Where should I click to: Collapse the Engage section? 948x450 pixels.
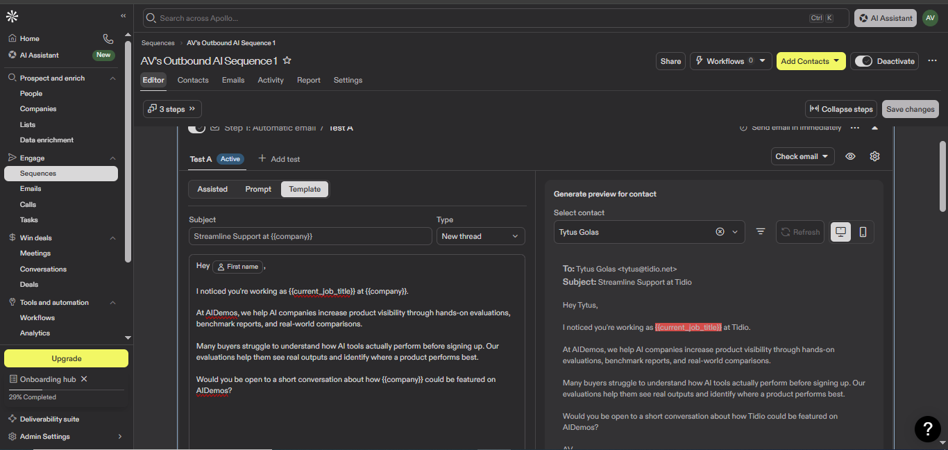[112, 158]
